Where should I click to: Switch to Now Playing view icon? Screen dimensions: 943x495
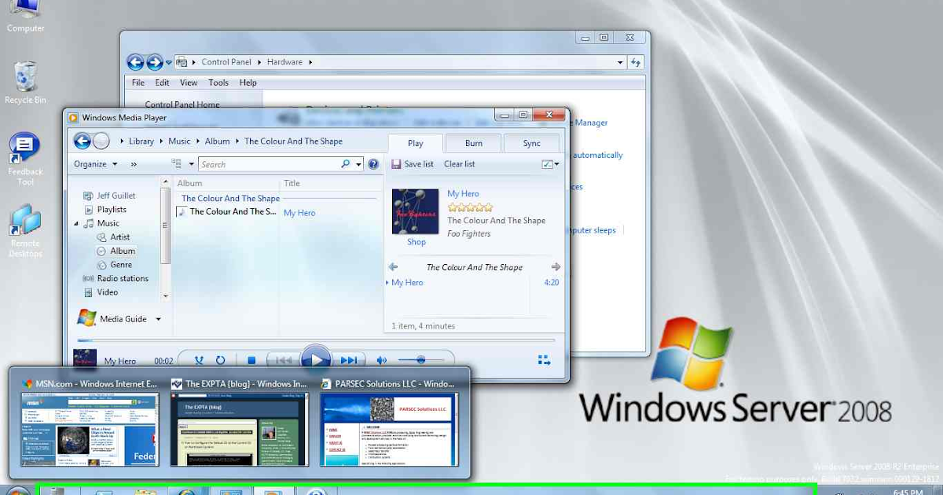pyautogui.click(x=544, y=360)
